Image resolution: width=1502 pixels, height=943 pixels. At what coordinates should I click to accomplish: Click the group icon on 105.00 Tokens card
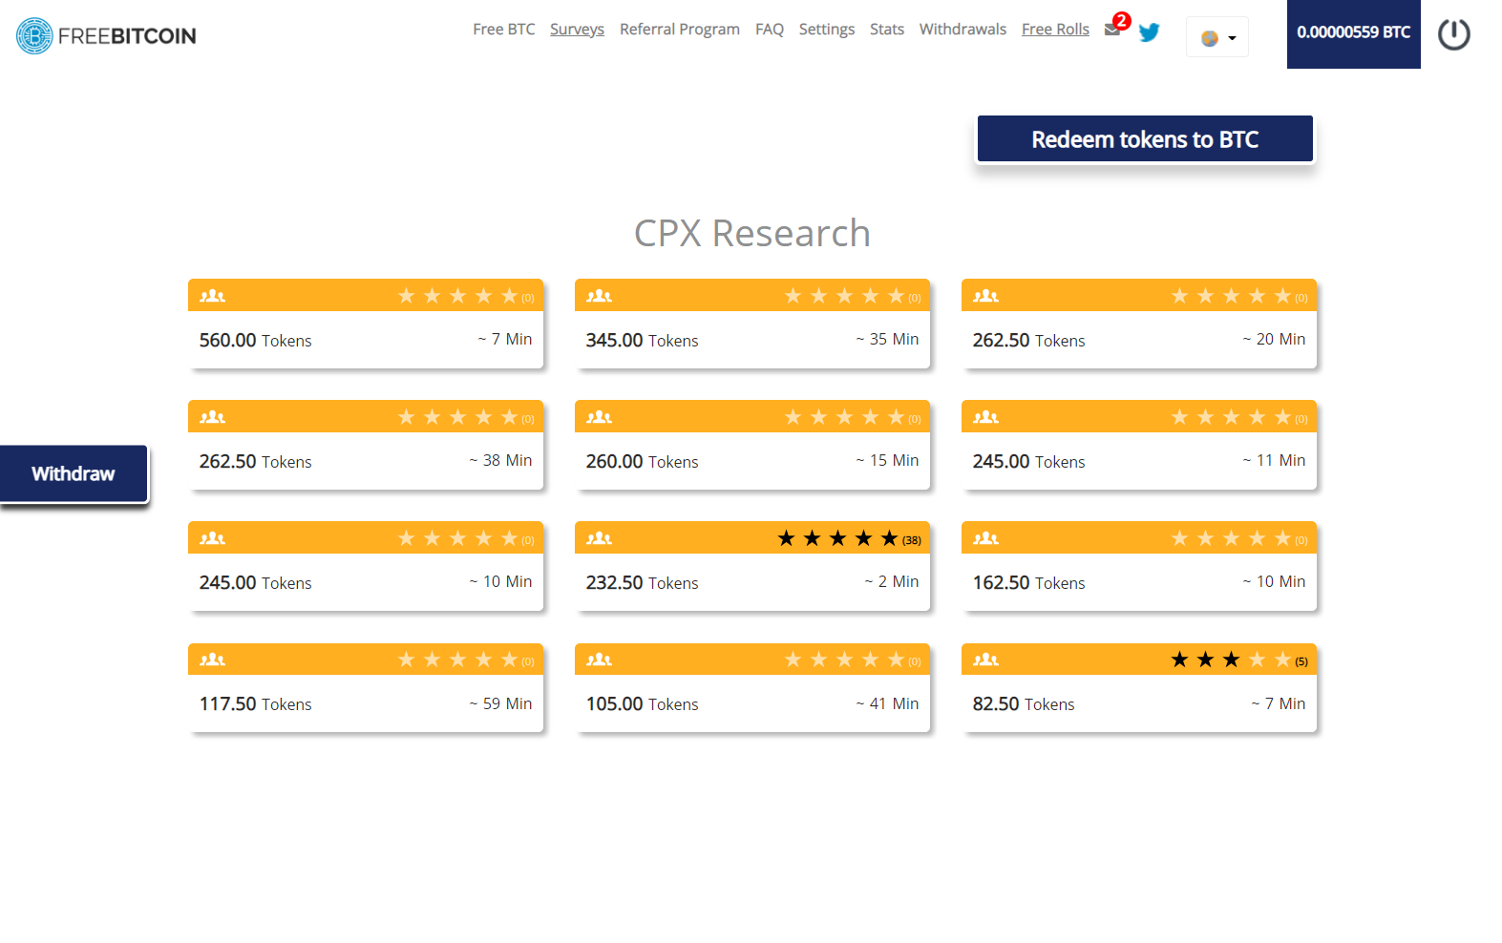(x=599, y=660)
